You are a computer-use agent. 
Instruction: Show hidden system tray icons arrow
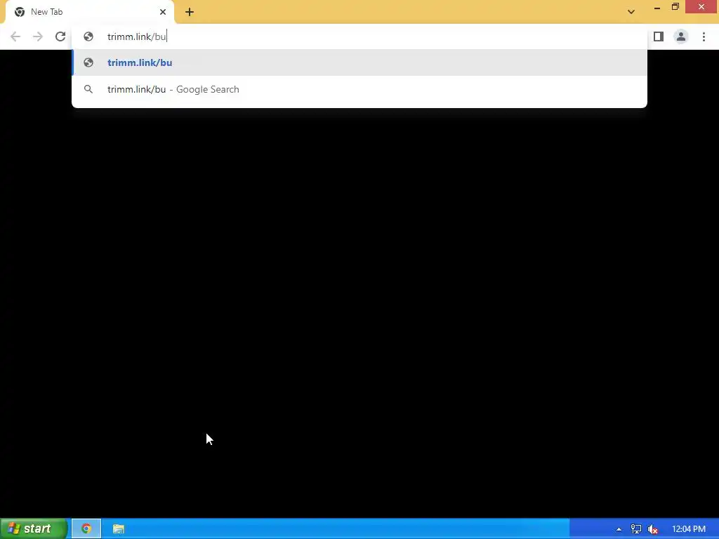[x=619, y=529]
